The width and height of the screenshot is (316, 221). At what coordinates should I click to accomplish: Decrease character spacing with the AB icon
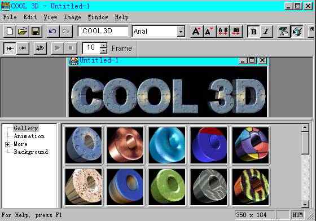(x=236, y=32)
